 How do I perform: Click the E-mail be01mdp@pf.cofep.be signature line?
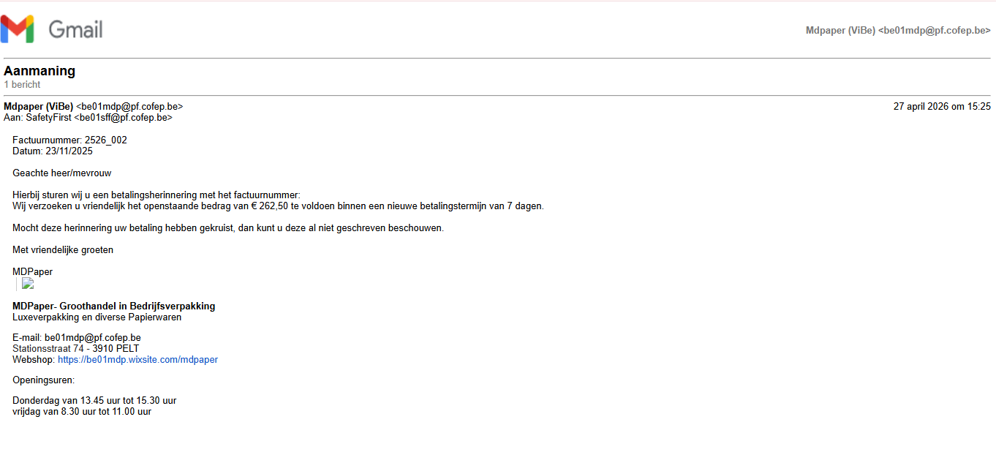pos(77,338)
